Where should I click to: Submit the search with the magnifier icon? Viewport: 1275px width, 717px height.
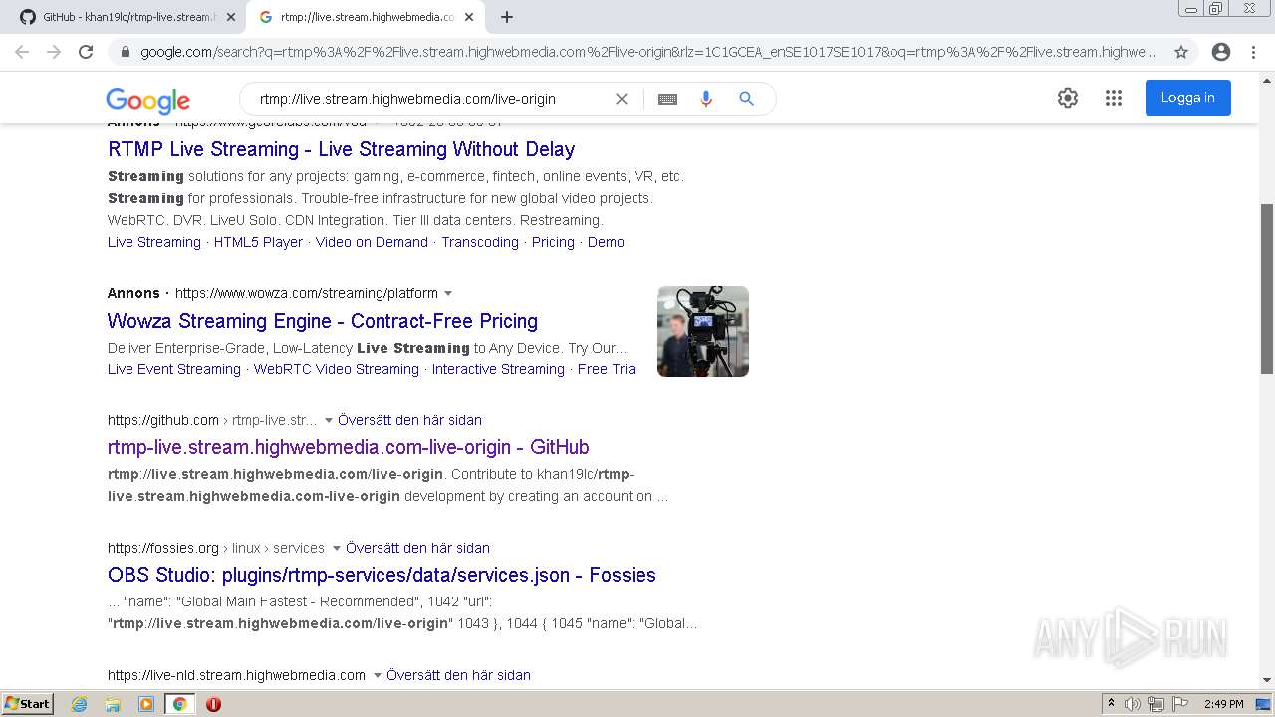(746, 99)
